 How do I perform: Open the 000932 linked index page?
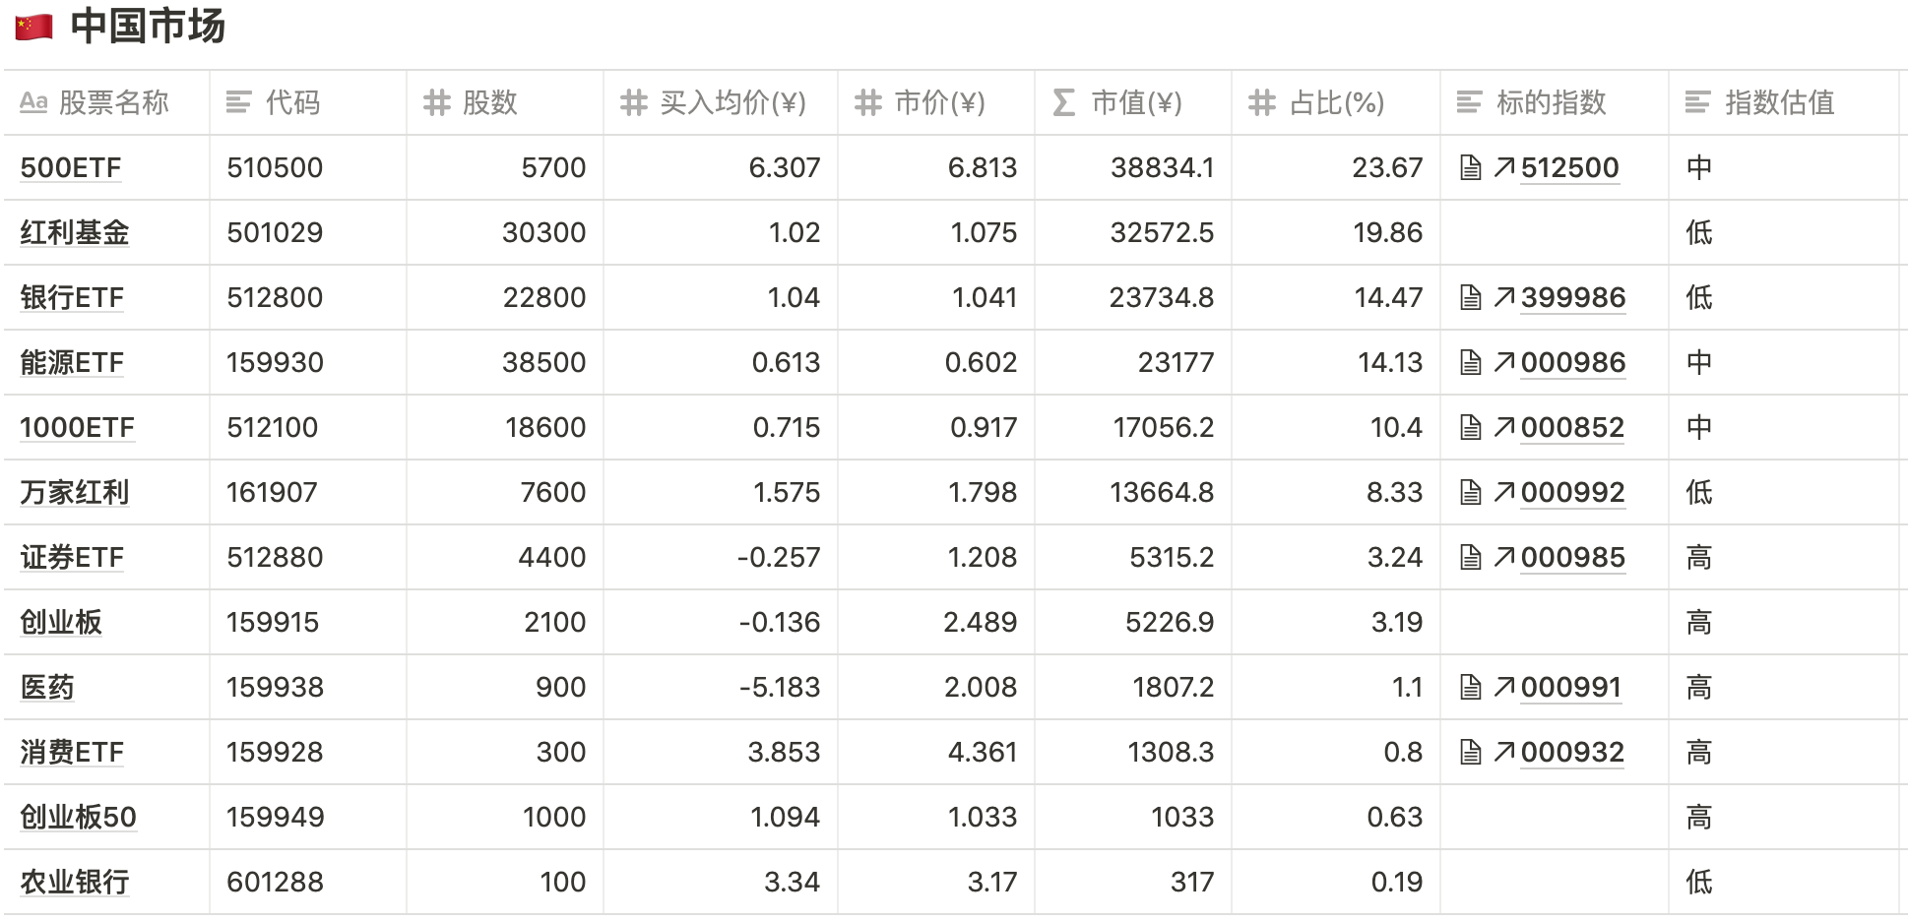[x=1571, y=753]
